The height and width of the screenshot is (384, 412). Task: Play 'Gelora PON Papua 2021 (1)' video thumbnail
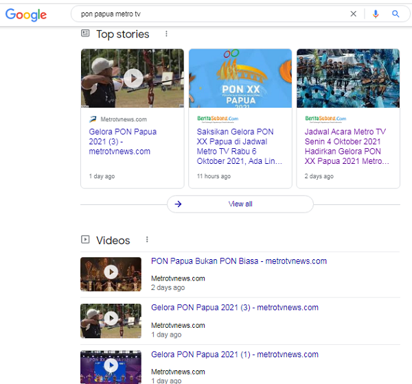click(x=111, y=367)
